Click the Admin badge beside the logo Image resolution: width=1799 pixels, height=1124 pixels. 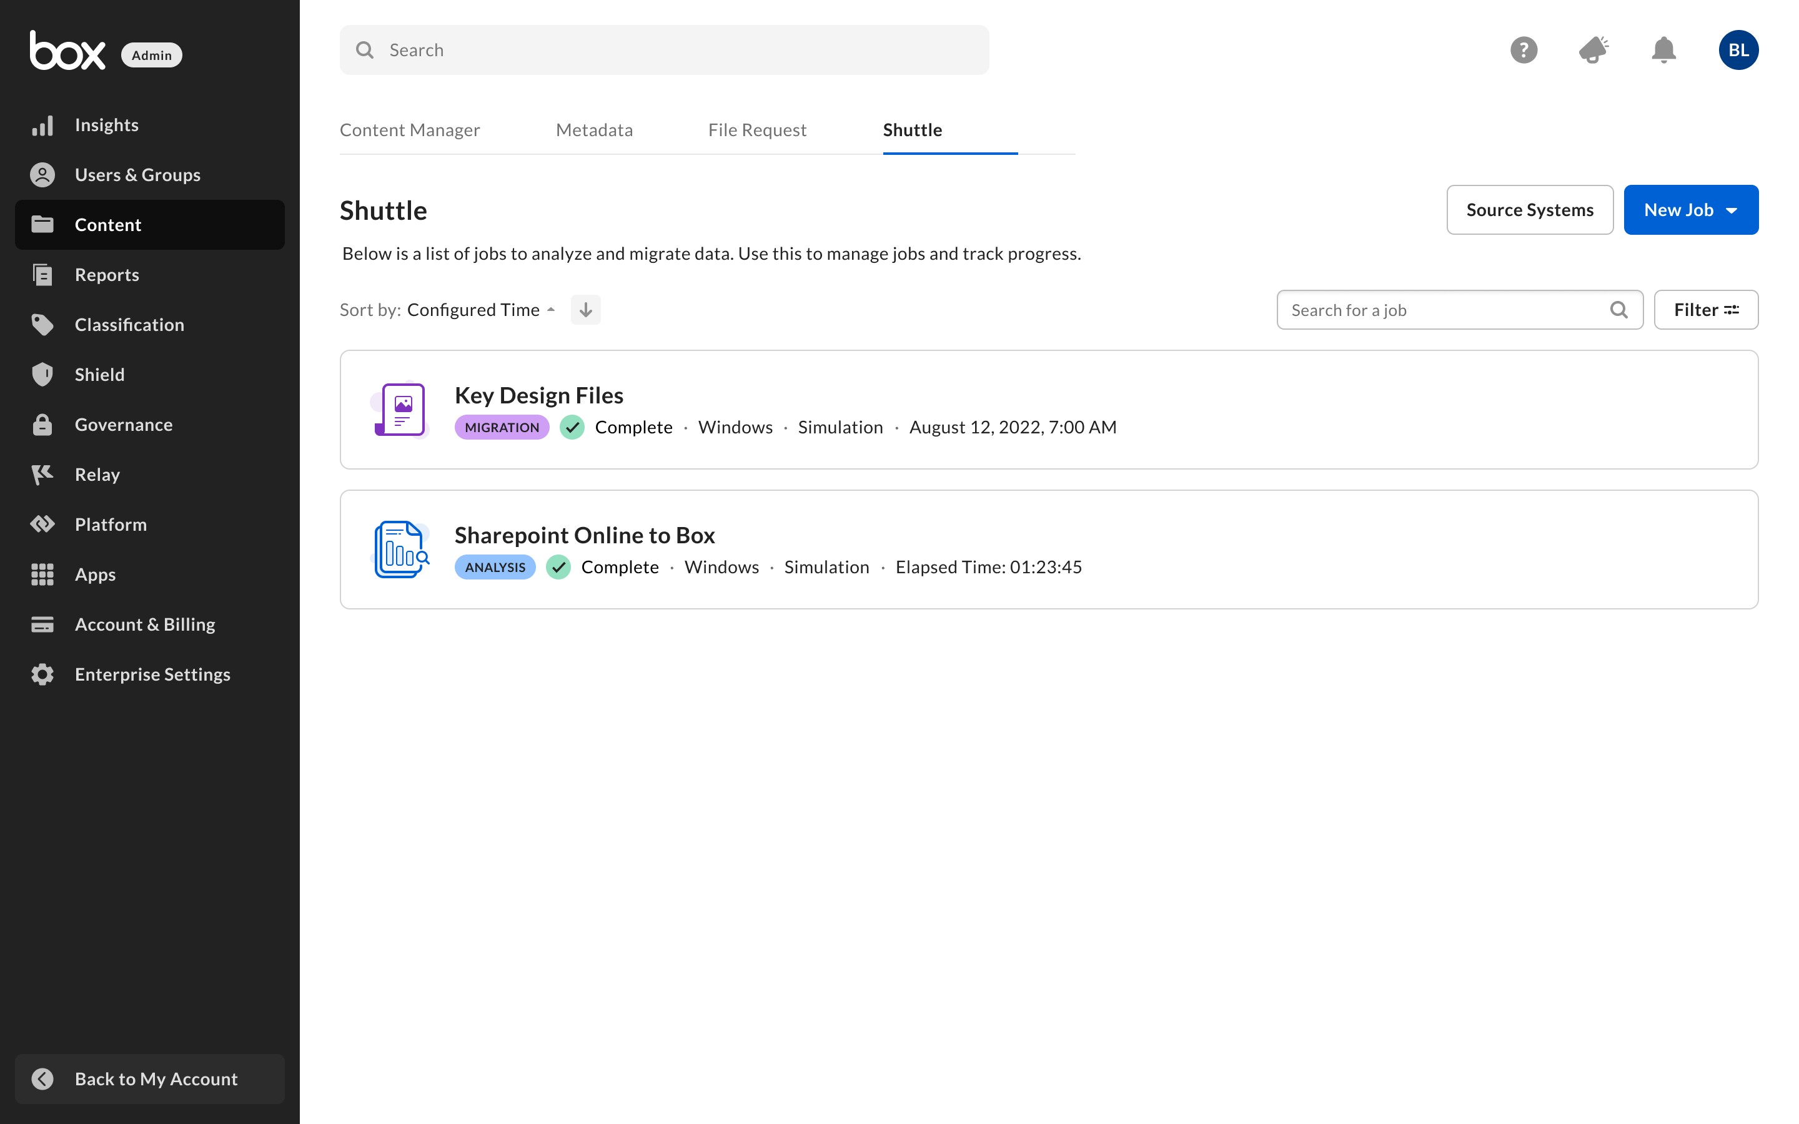152,55
